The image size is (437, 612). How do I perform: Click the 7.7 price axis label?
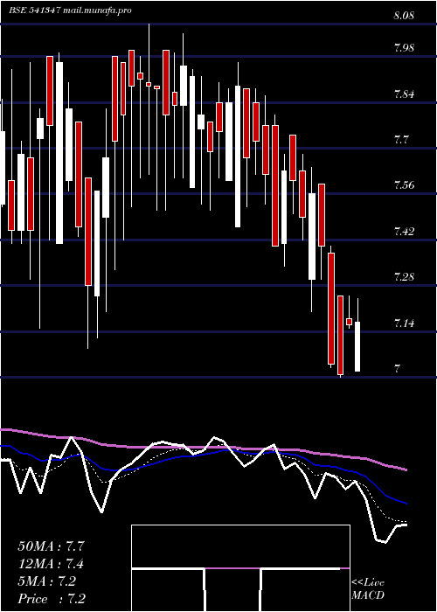(401, 139)
